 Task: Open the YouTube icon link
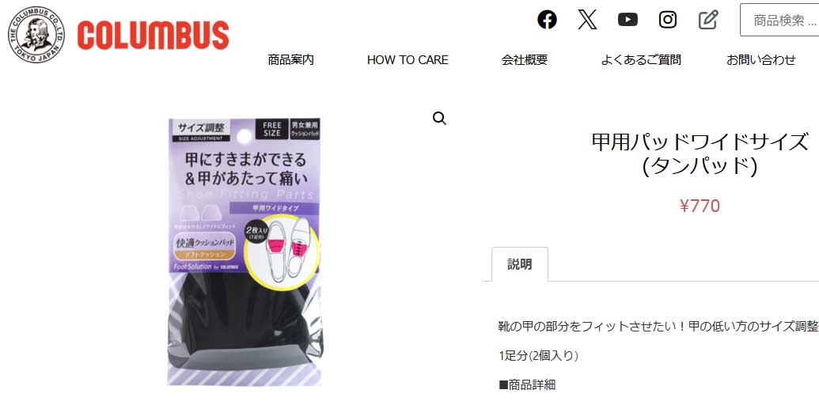tap(628, 20)
